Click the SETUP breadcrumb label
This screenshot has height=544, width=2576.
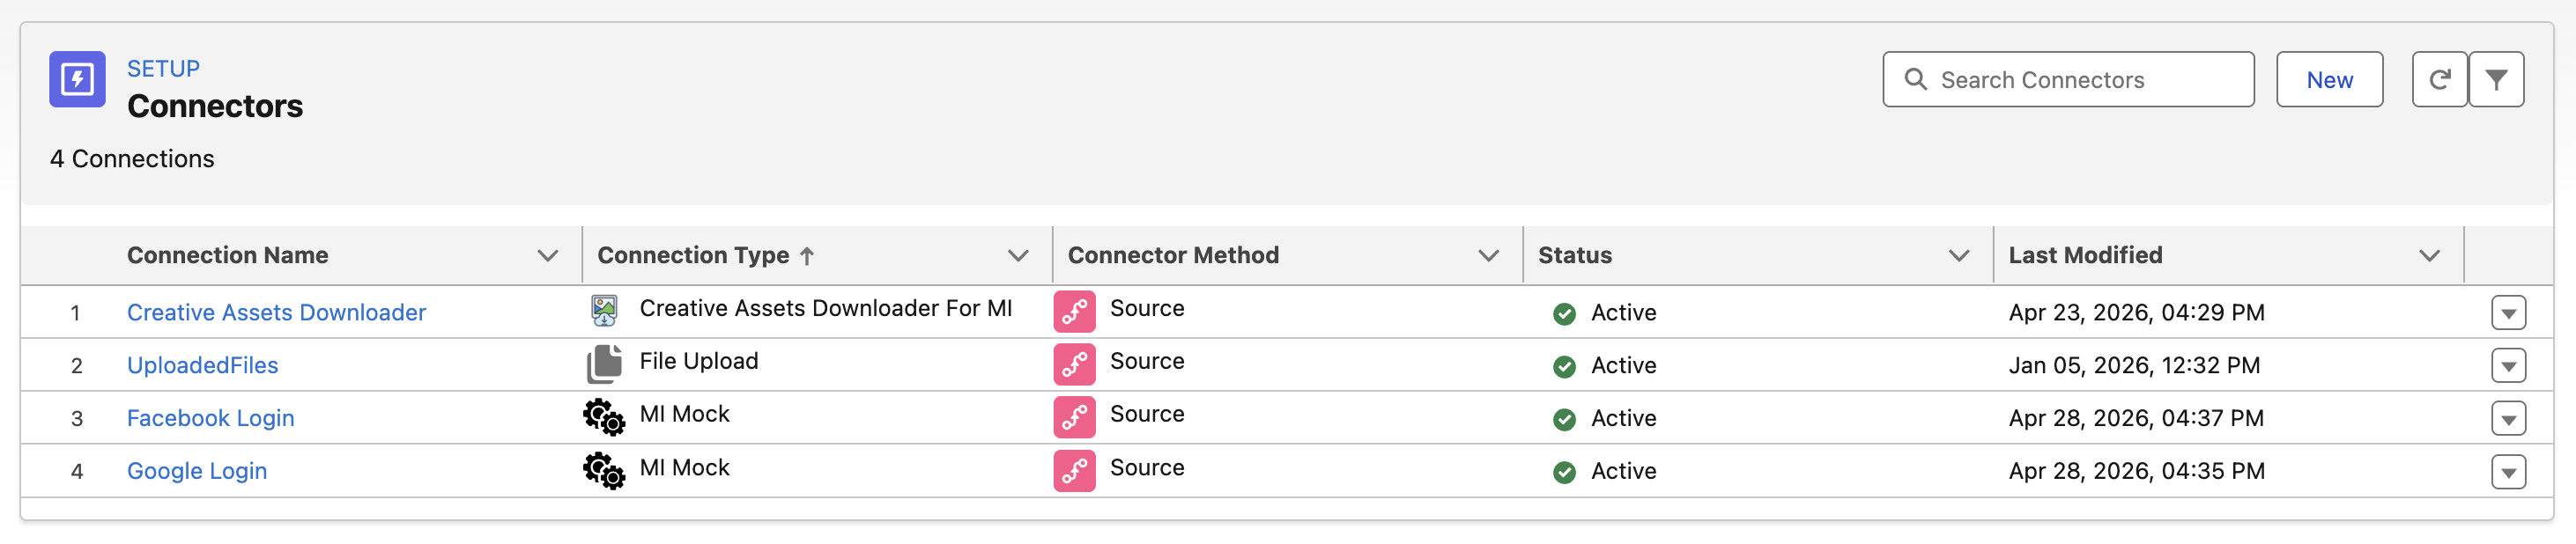[163, 67]
